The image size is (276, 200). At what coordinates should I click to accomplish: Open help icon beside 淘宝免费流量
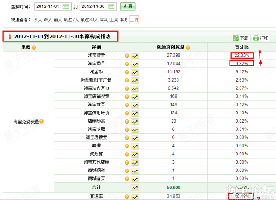41,121
